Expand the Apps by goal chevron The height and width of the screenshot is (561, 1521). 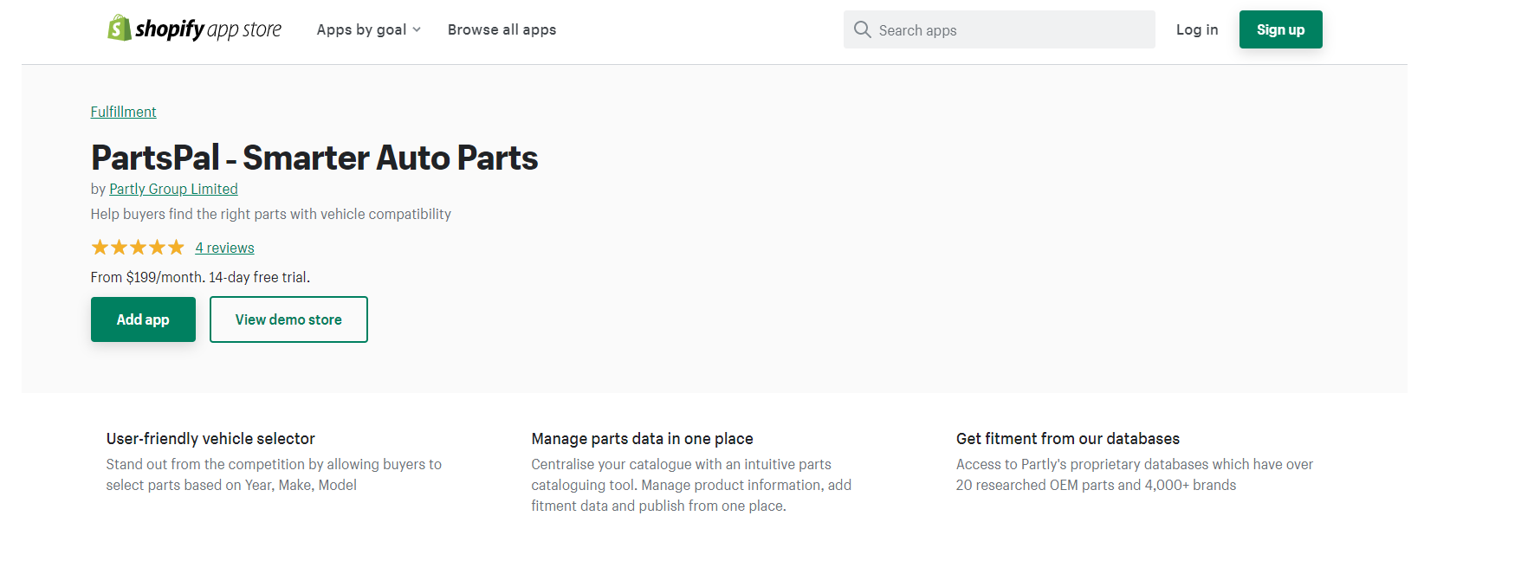(417, 29)
